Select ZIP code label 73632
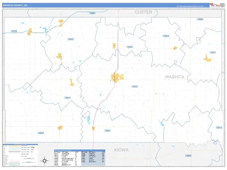The height and width of the screenshot is (170, 227). point(134,86)
